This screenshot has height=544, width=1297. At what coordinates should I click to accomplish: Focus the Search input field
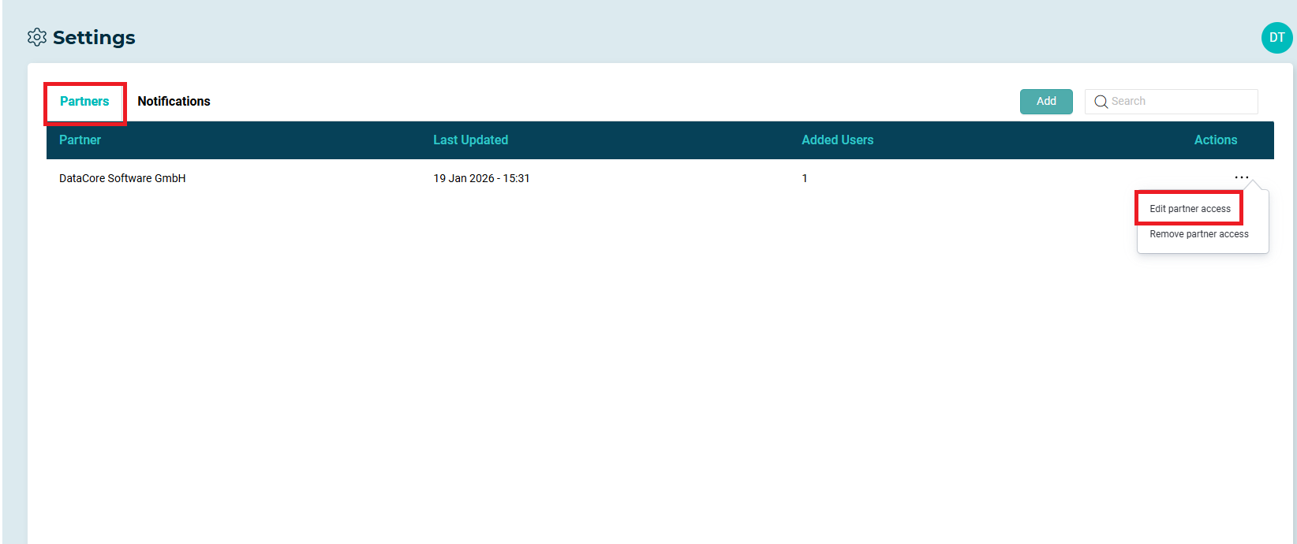click(x=1179, y=102)
